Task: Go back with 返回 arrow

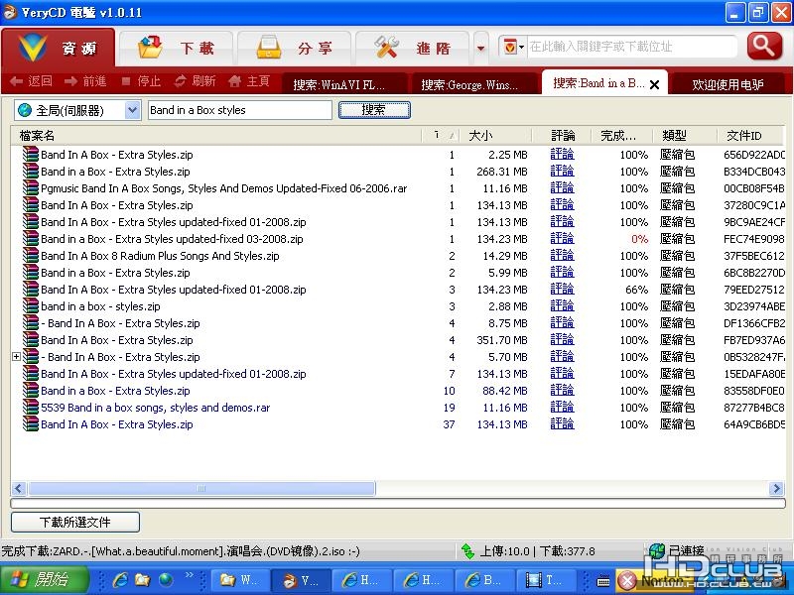Action: 32,81
